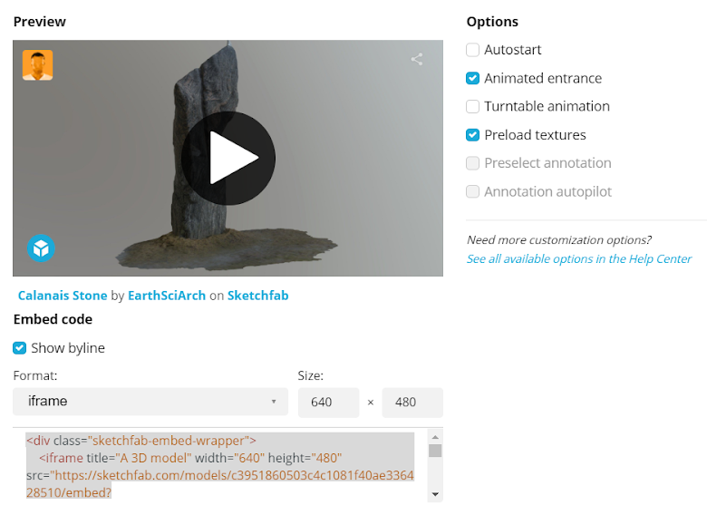This screenshot has height=515, width=707.
Task: Follow the Sketchfab byline link
Action: pos(258,296)
